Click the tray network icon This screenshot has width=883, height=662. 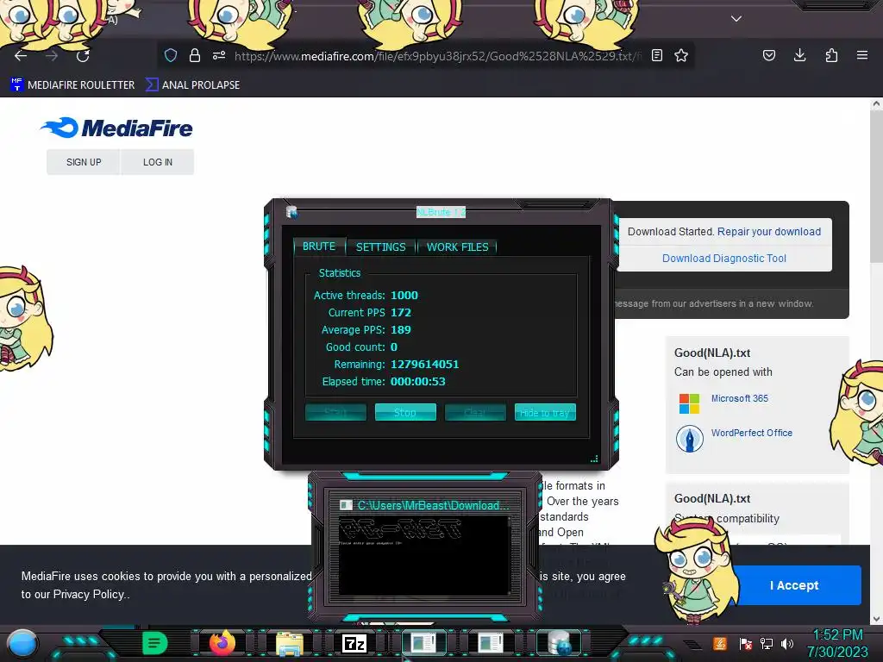click(x=766, y=643)
